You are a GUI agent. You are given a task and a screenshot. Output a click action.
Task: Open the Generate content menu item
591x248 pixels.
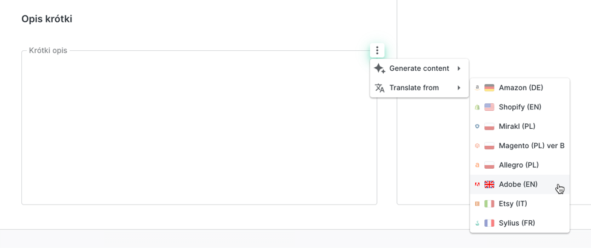[419, 68]
